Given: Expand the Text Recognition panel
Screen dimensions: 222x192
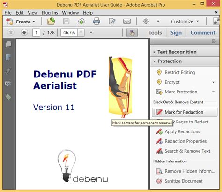Looking at the screenshot, I should point(185,52).
